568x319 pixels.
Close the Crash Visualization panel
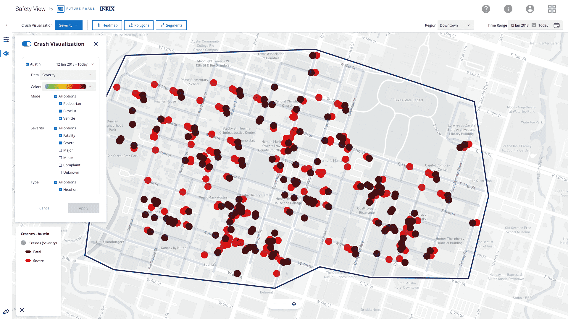[x=96, y=44]
